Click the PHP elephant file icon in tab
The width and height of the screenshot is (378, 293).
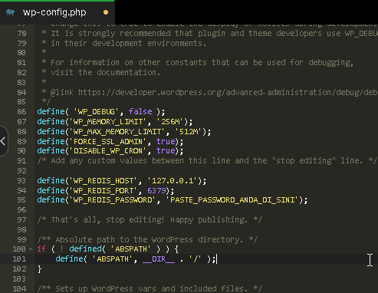point(10,12)
